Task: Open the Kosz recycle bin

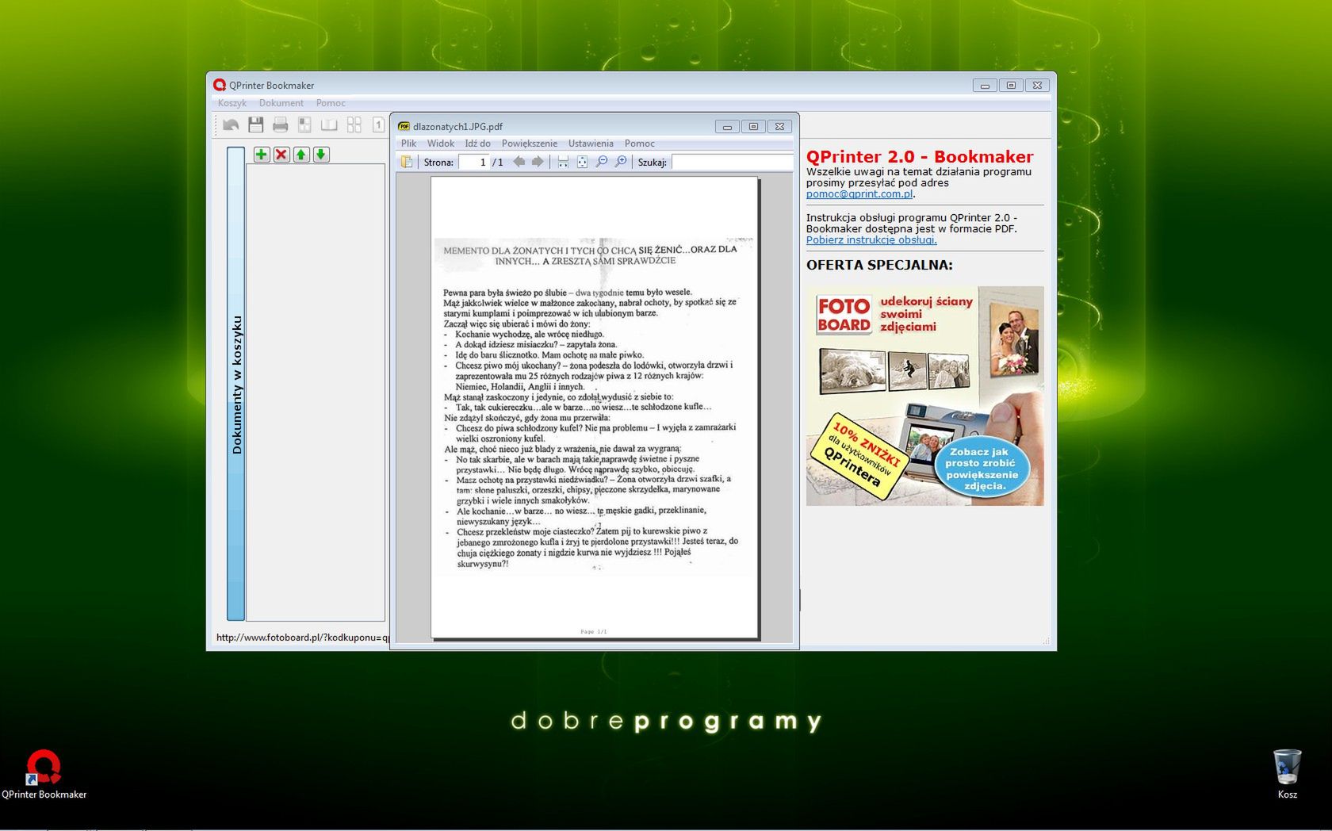Action: tap(1287, 773)
